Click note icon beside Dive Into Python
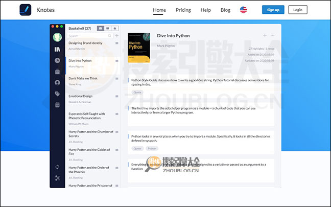Viewport: 331px width, 207px height. pyautogui.click(x=117, y=61)
